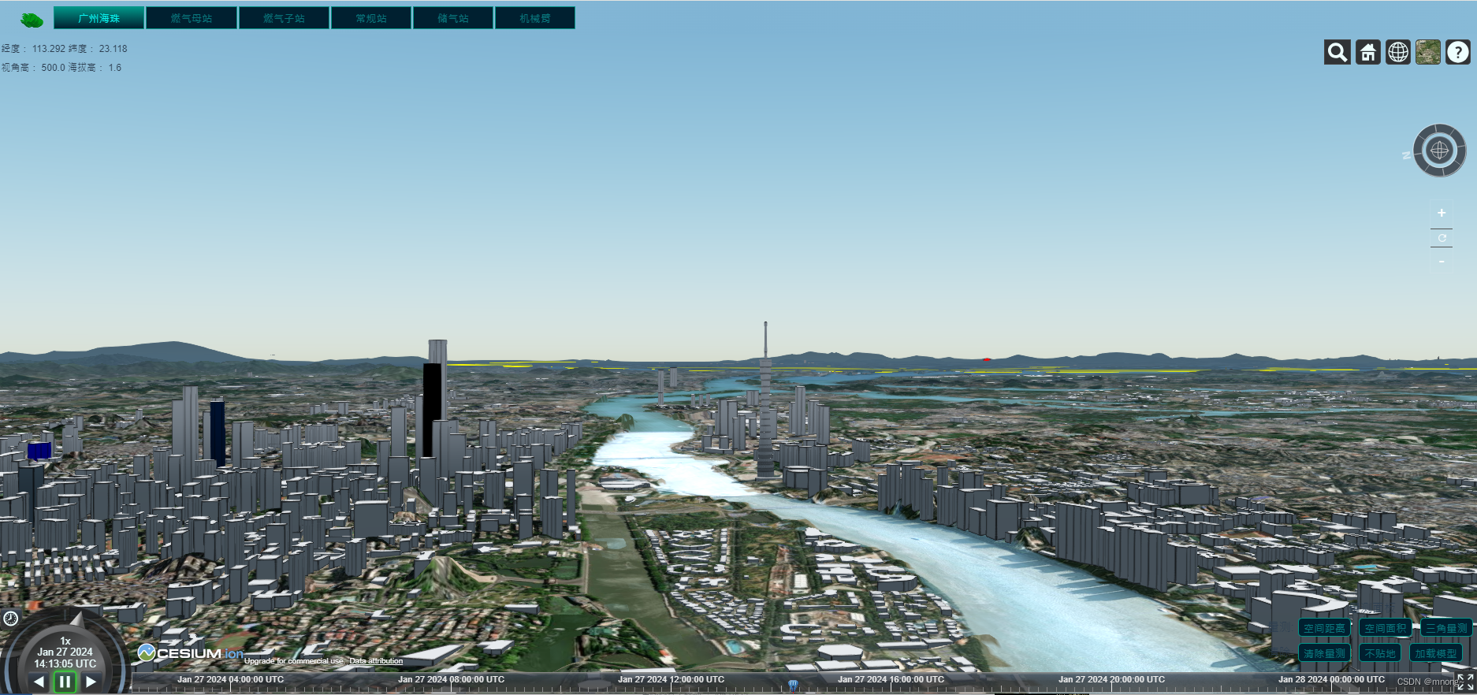Toggle fullscreen mode
Image resolution: width=1477 pixels, height=695 pixels.
[1465, 682]
